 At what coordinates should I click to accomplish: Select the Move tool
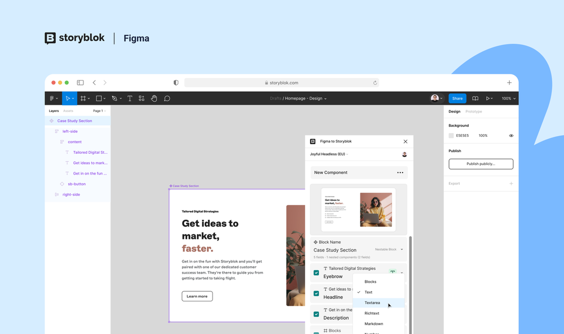tap(67, 99)
